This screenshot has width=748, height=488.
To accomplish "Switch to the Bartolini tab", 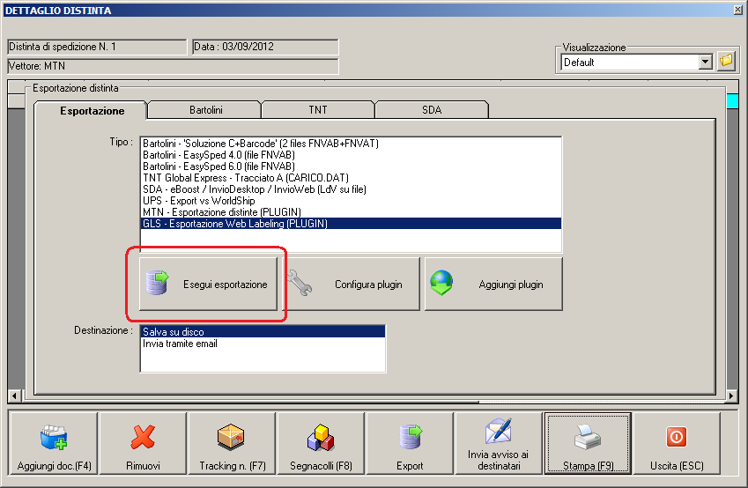I will click(205, 110).
